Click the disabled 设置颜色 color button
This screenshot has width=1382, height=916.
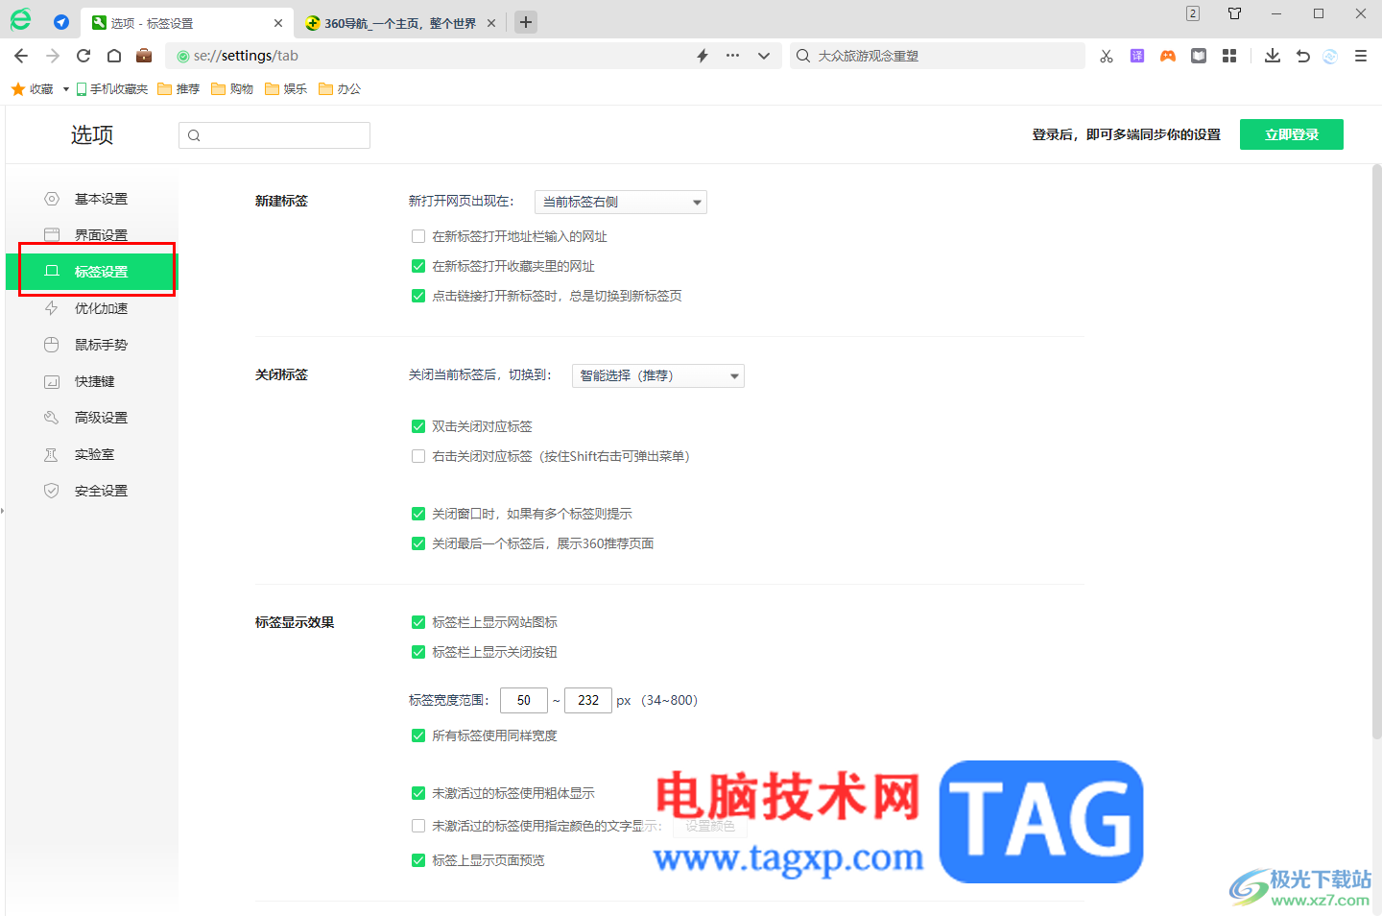[709, 826]
